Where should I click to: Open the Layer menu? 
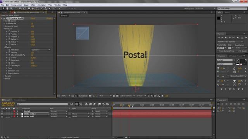[26, 5]
